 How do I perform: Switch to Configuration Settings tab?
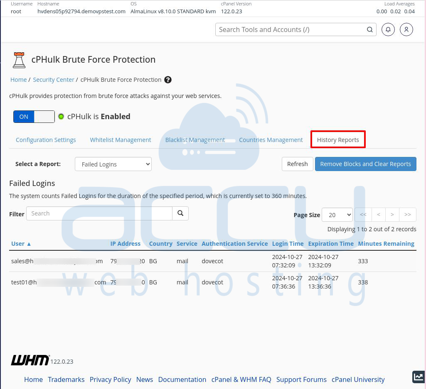(x=46, y=140)
